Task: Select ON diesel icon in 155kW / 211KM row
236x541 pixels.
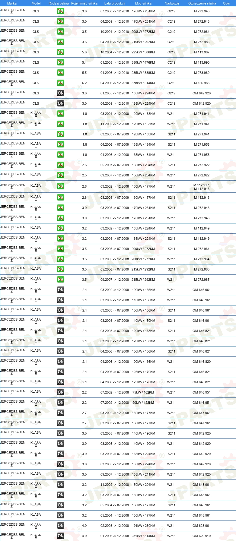Action: 60,474
